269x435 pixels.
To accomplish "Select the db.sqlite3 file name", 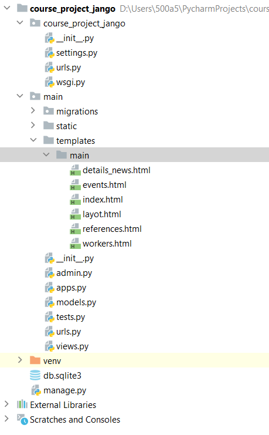I will [x=62, y=376].
